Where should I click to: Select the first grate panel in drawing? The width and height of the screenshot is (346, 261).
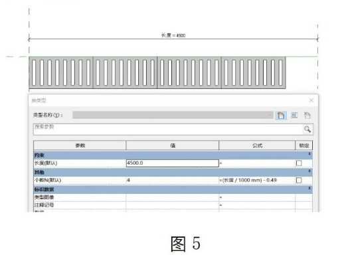61,72
